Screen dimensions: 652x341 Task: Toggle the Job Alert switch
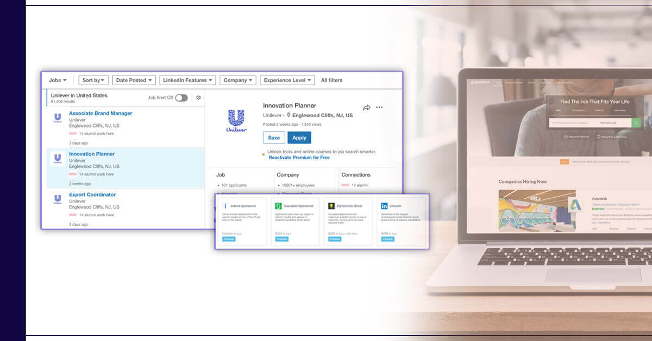pos(181,98)
